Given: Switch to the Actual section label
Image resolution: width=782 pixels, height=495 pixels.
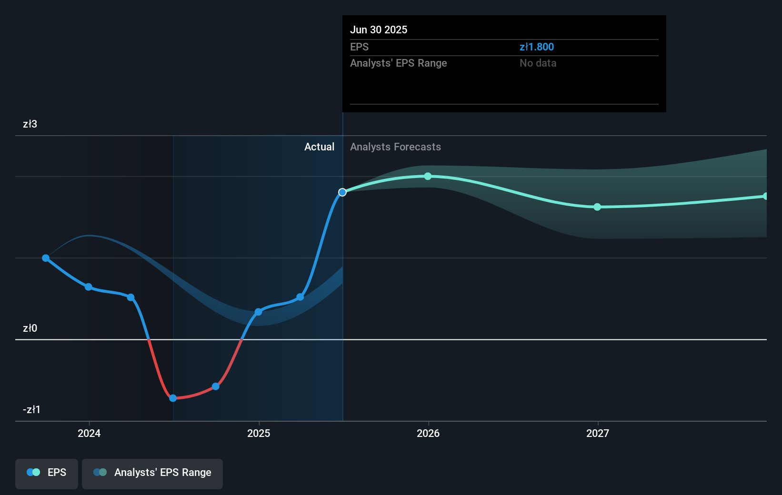Looking at the screenshot, I should coord(319,147).
